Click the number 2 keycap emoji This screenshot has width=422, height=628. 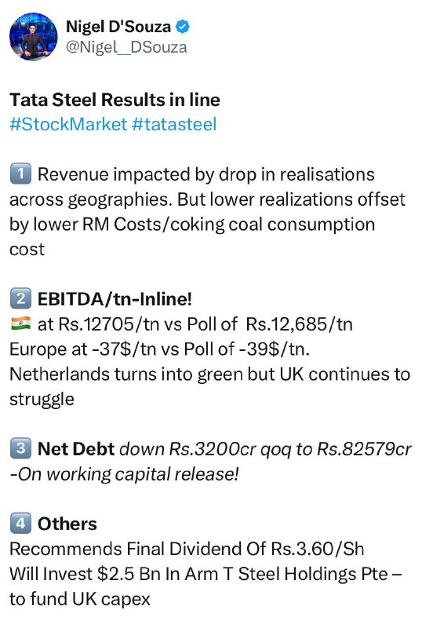[x=20, y=299]
